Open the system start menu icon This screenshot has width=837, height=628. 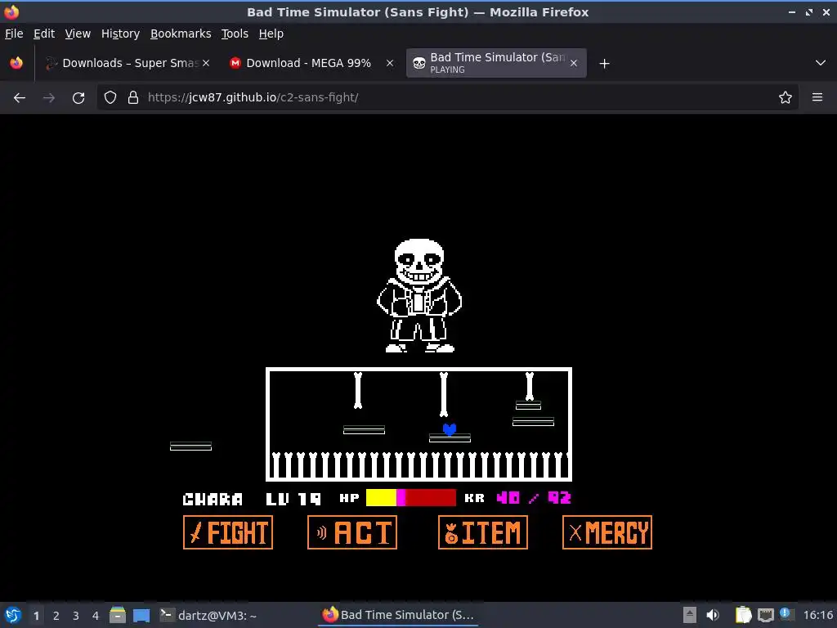[x=13, y=615]
